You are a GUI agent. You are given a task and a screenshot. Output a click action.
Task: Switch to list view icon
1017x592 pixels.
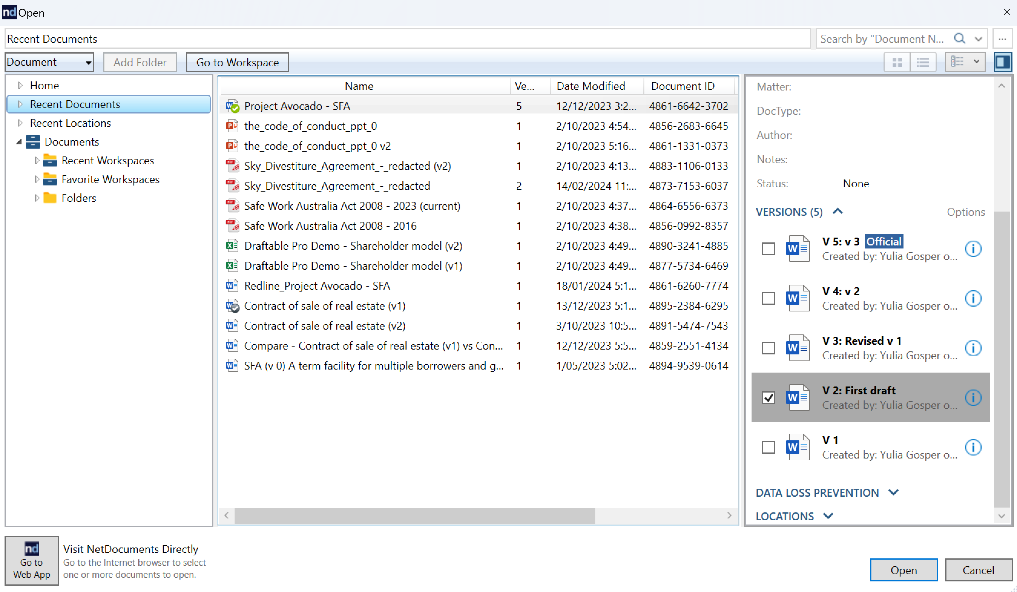point(923,62)
